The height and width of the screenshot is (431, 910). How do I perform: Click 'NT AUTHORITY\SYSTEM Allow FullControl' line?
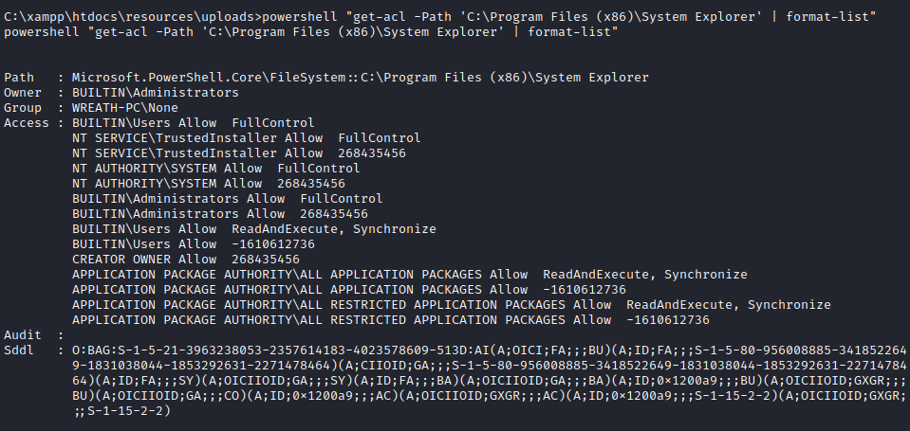click(215, 169)
